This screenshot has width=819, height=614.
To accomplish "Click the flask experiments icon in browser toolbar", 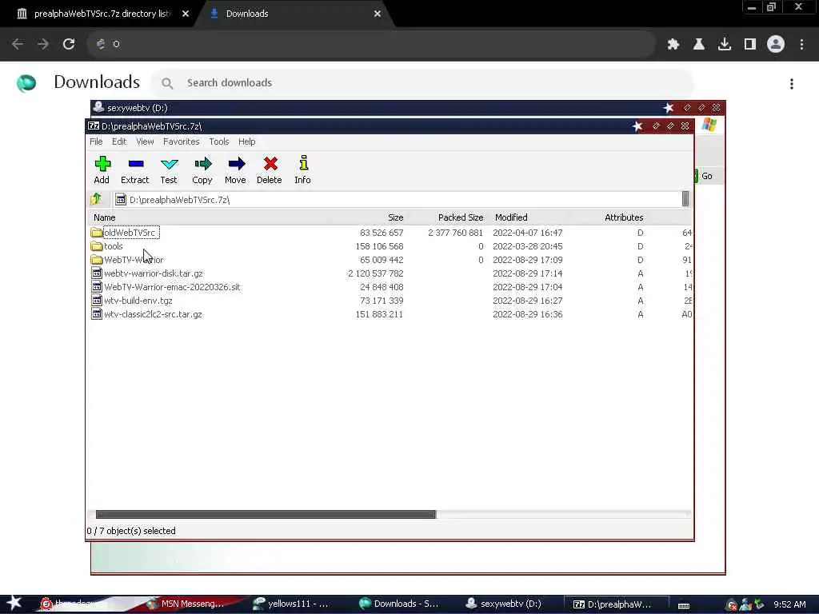I will point(699,44).
